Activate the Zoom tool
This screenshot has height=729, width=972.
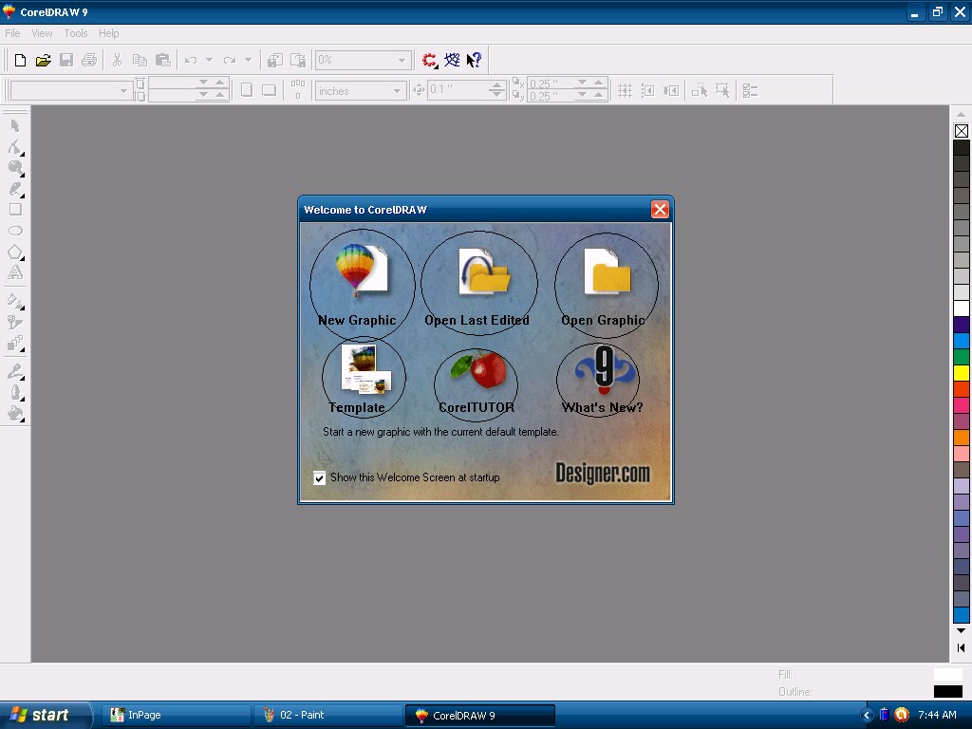[14, 169]
